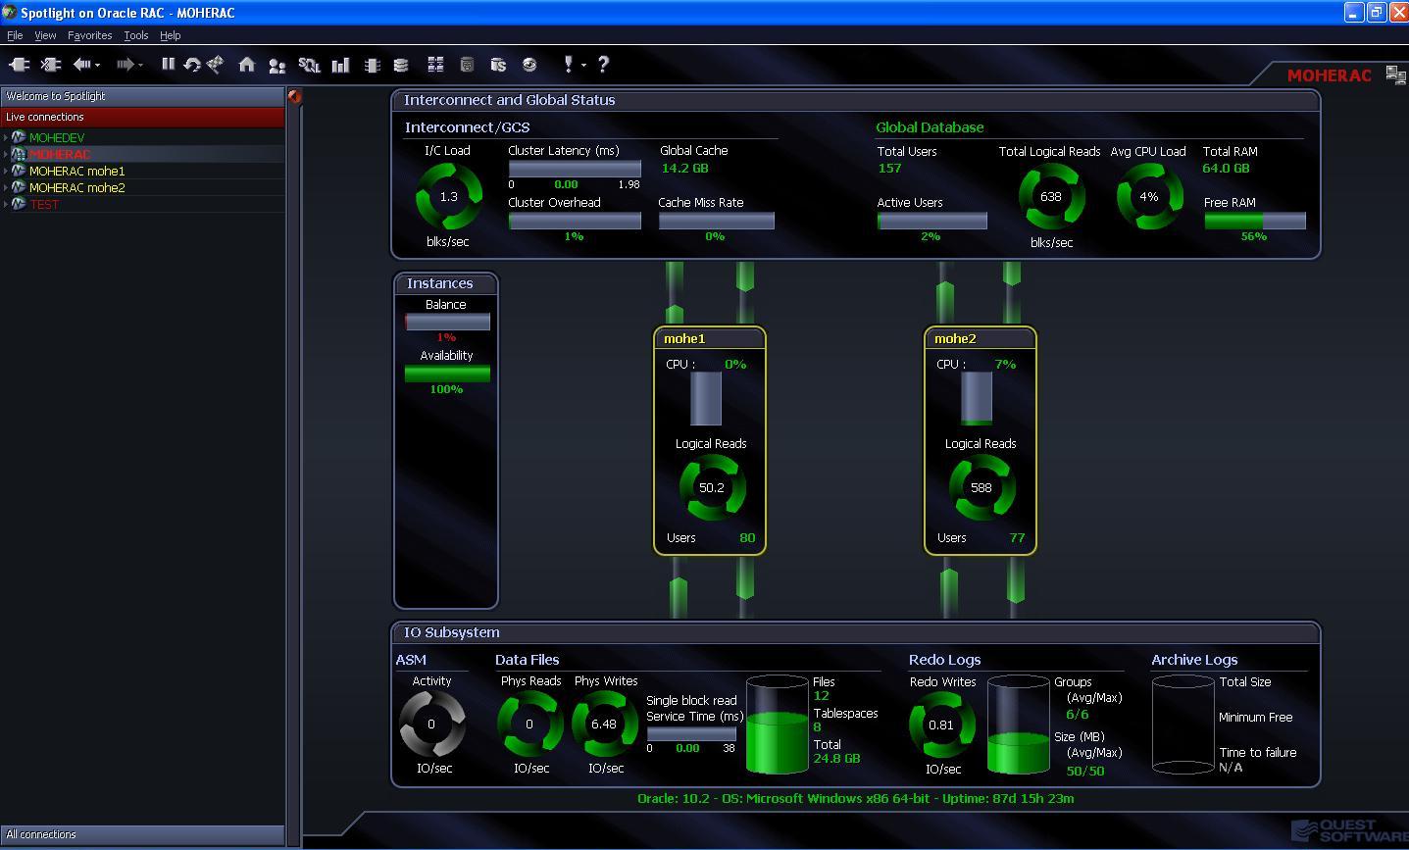
Task: Open the Help menu
Action: [x=170, y=35]
